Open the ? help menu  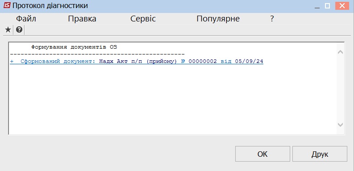point(272,19)
